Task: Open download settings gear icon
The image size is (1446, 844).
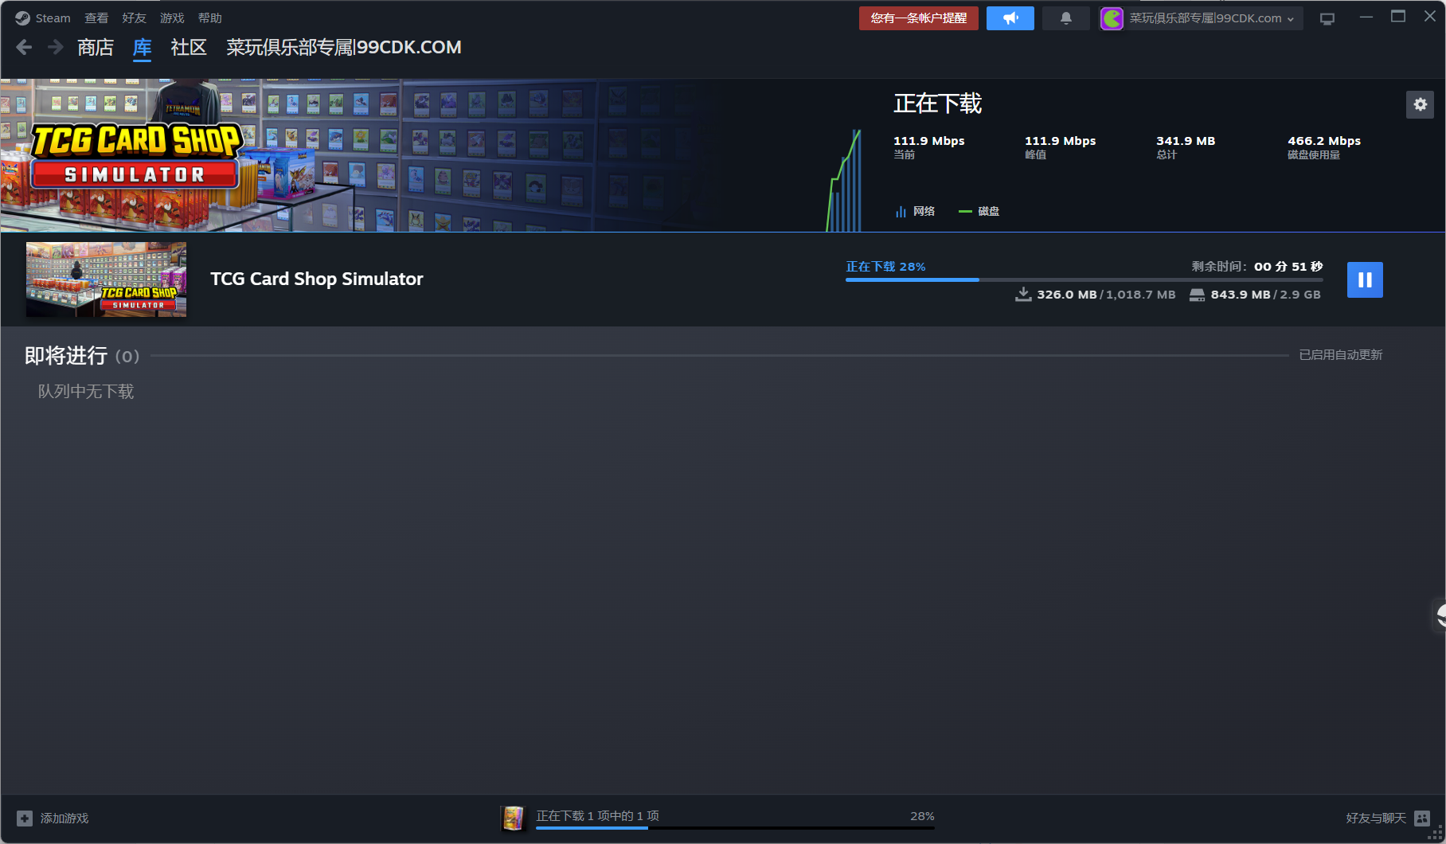Action: pos(1420,104)
